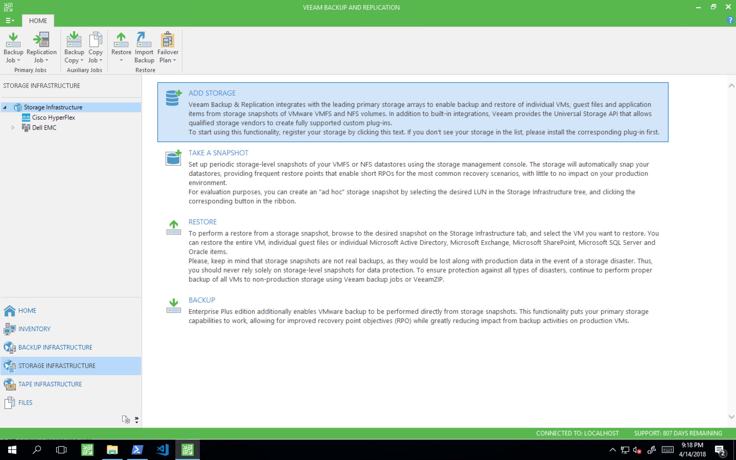Open the Replication Job dropdown arrow

point(47,60)
